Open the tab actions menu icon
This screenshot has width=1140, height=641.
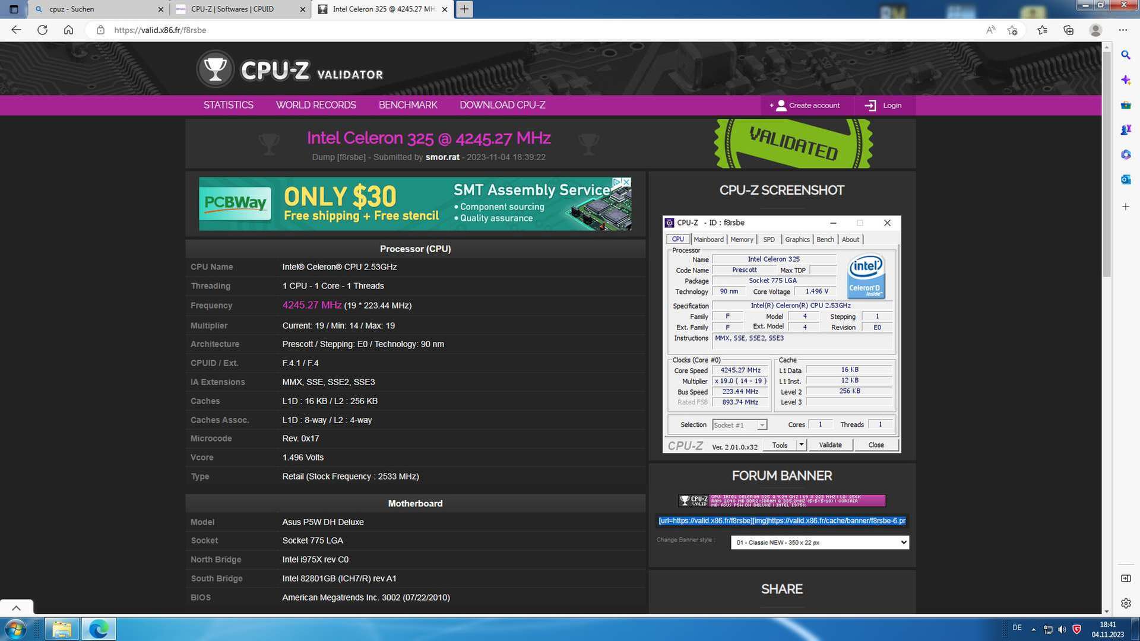(14, 9)
